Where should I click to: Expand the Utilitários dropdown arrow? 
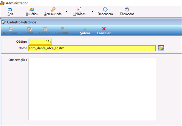[92, 11]
